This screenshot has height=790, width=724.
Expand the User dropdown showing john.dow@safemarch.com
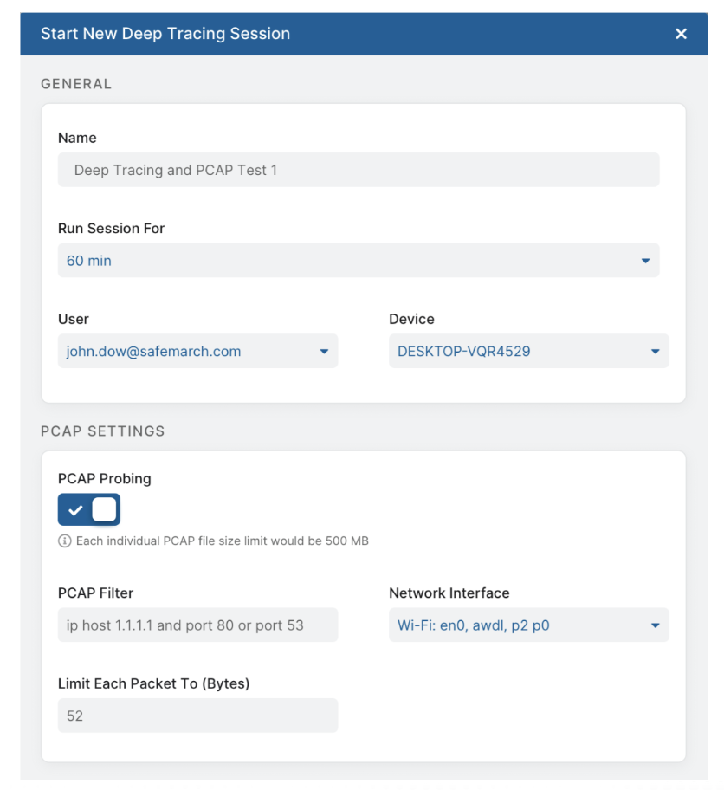197,352
